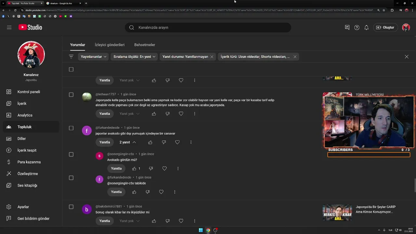Image resolution: width=416 pixels, height=234 pixels.
Task: Switch to the İzleyici gönderileri tab
Action: pyautogui.click(x=110, y=45)
